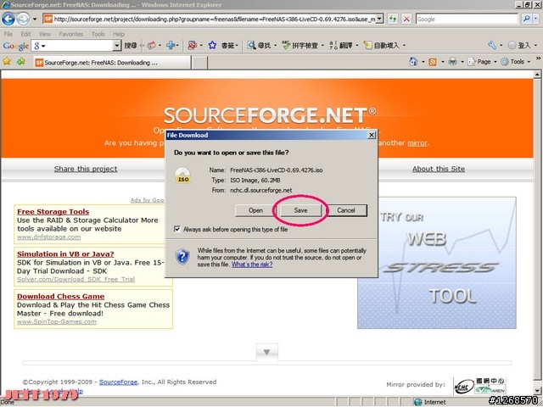Close the File Download dialog with its X
This screenshot has height=407, width=543.
(x=372, y=135)
